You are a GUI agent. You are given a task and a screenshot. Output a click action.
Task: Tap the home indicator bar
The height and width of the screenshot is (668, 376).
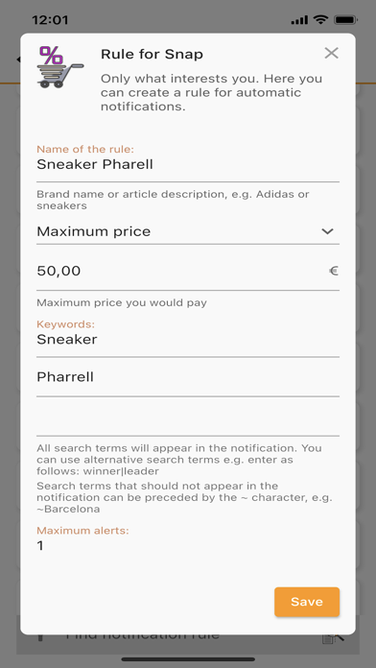tap(188, 659)
